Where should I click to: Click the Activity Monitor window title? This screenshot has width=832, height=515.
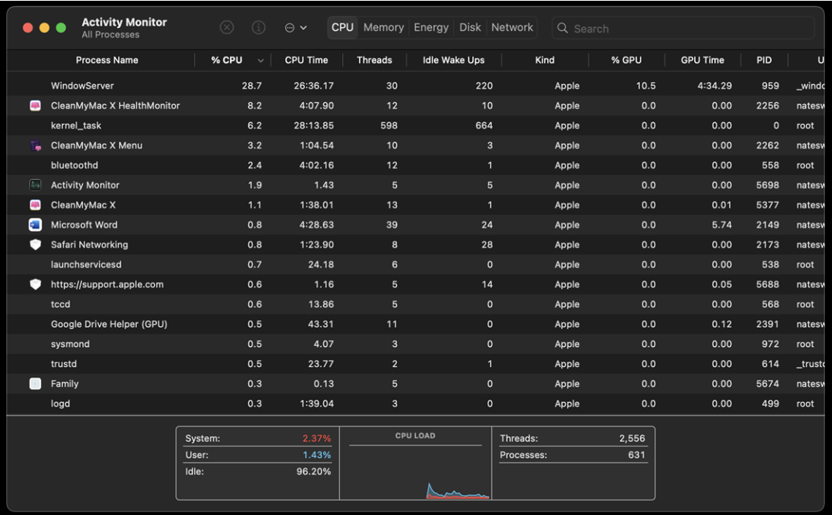tap(124, 22)
